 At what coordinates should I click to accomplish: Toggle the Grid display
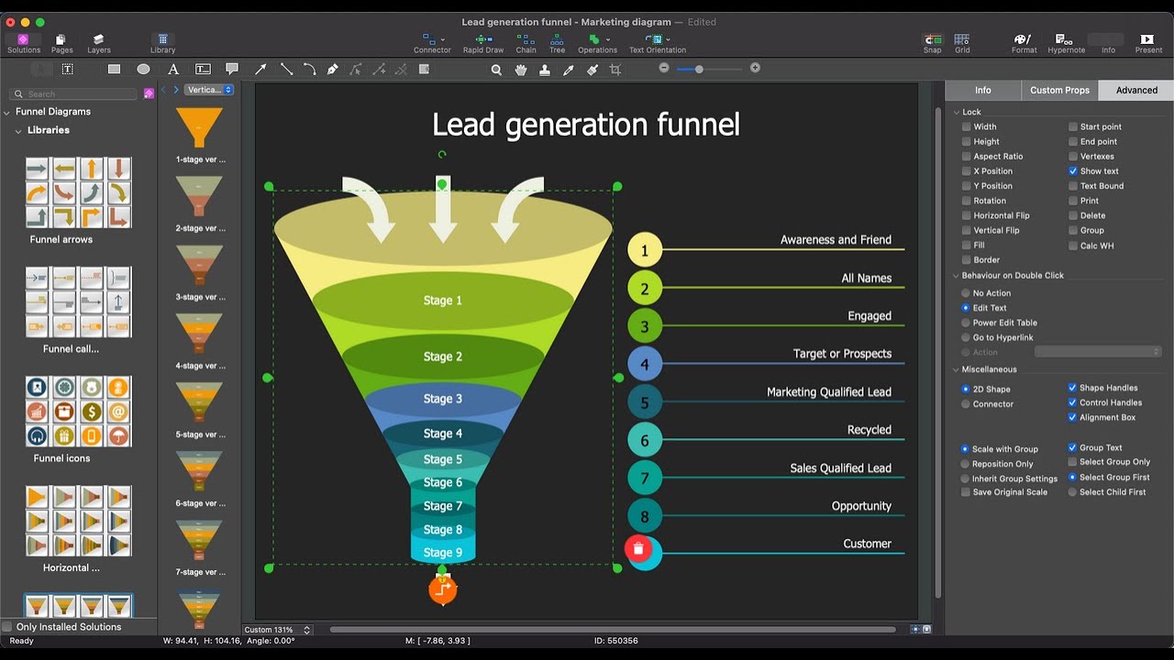[961, 43]
